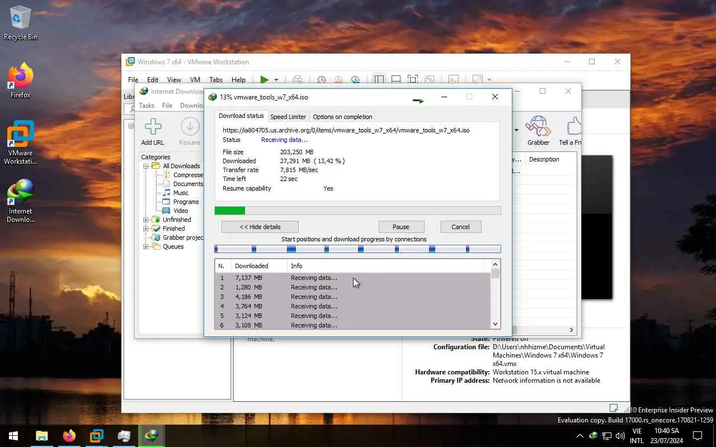Open the File menu in IDM window
The height and width of the screenshot is (447, 716).
coord(167,106)
